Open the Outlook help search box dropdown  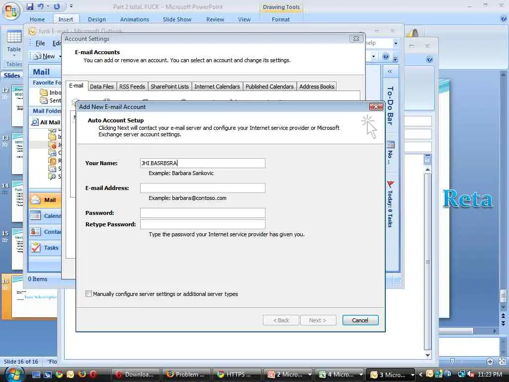click(395, 43)
